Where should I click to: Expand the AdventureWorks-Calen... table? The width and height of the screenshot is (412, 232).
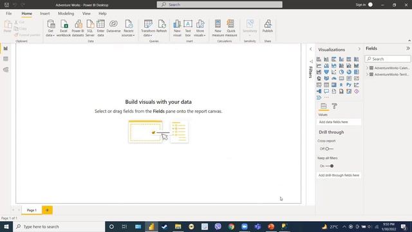(368, 68)
